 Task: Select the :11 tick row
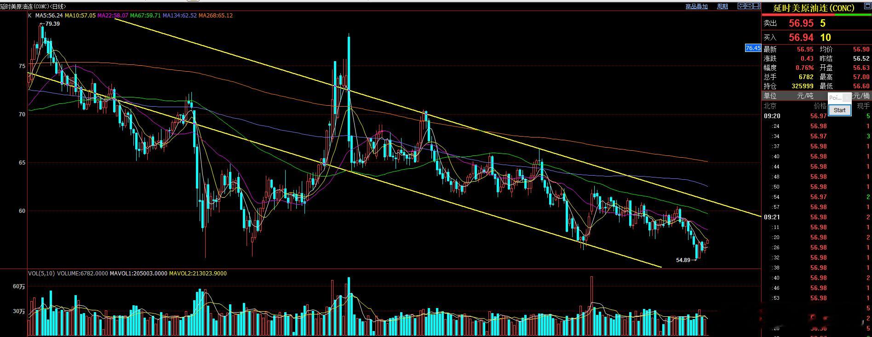tap(817, 227)
